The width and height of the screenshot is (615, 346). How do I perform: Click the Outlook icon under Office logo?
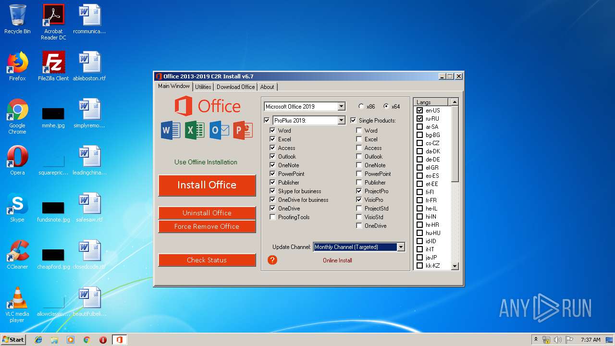(x=219, y=130)
